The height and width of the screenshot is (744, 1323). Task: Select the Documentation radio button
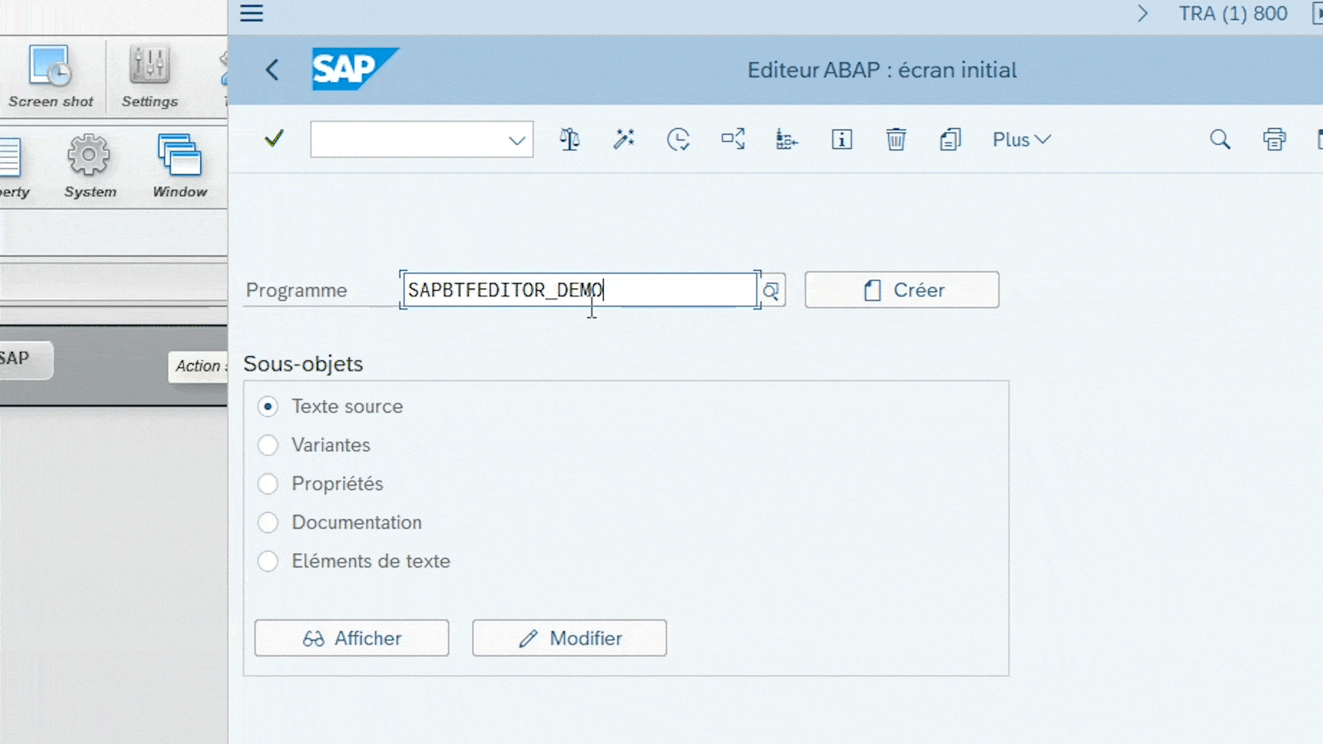pyautogui.click(x=267, y=522)
